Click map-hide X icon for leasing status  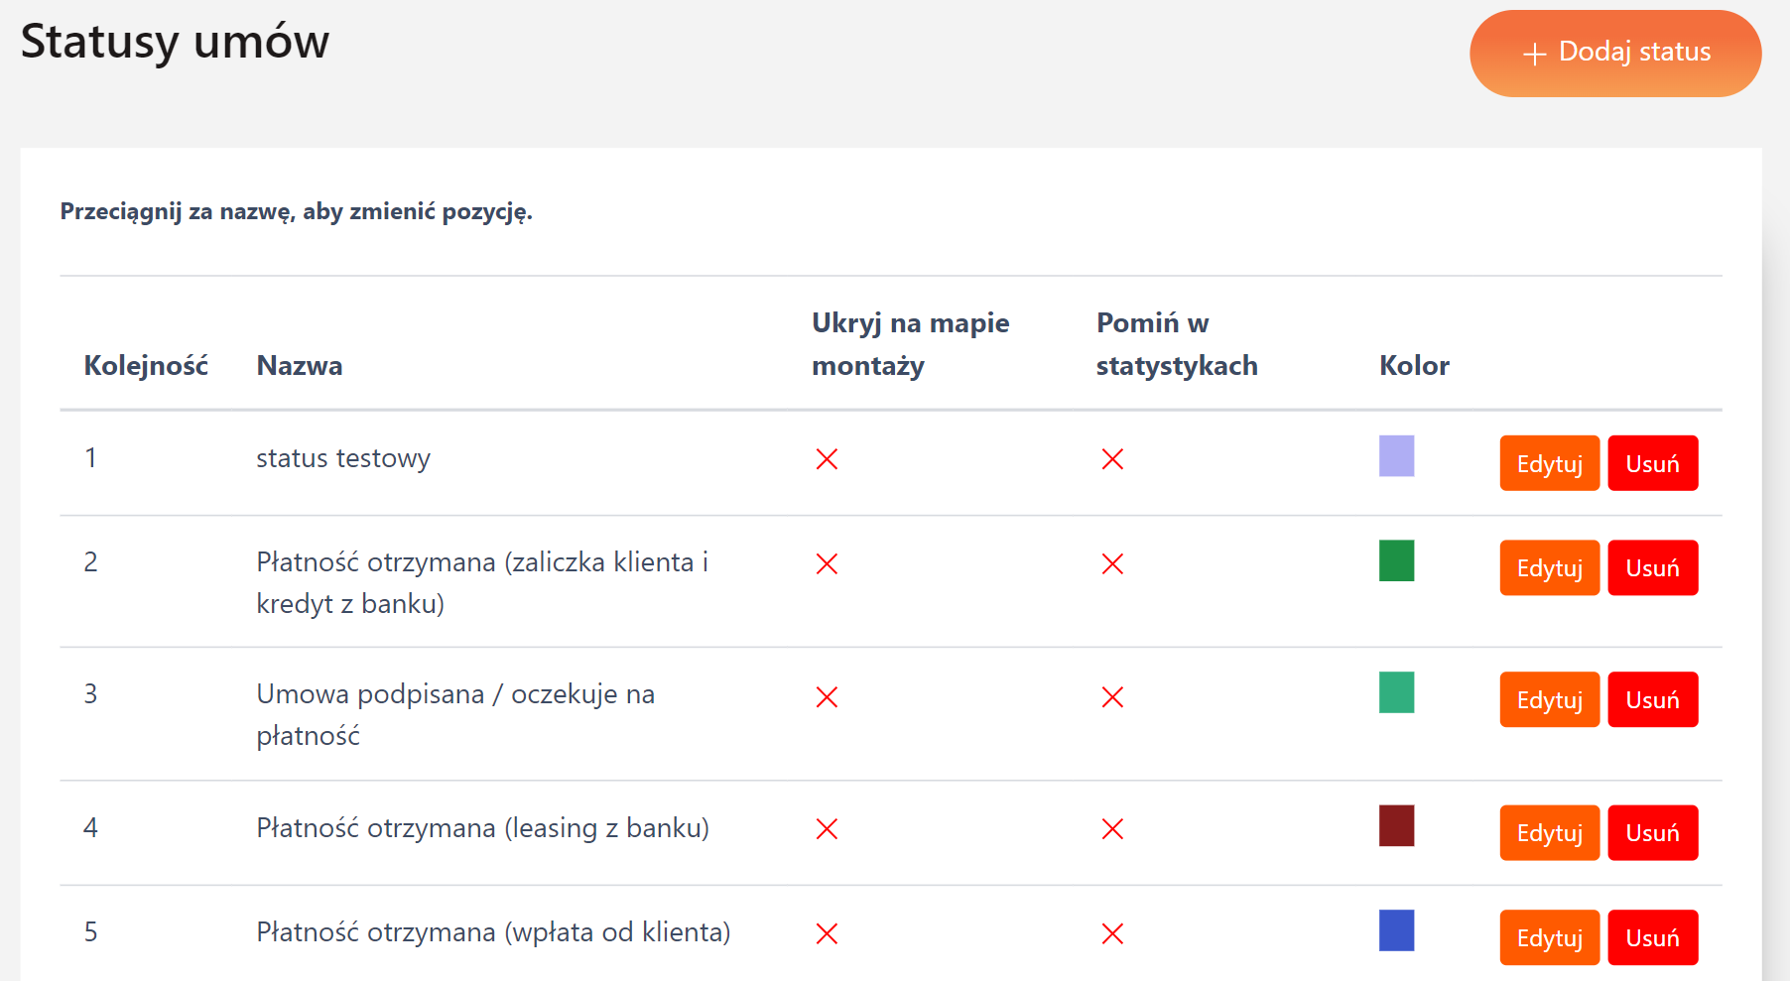point(827,829)
